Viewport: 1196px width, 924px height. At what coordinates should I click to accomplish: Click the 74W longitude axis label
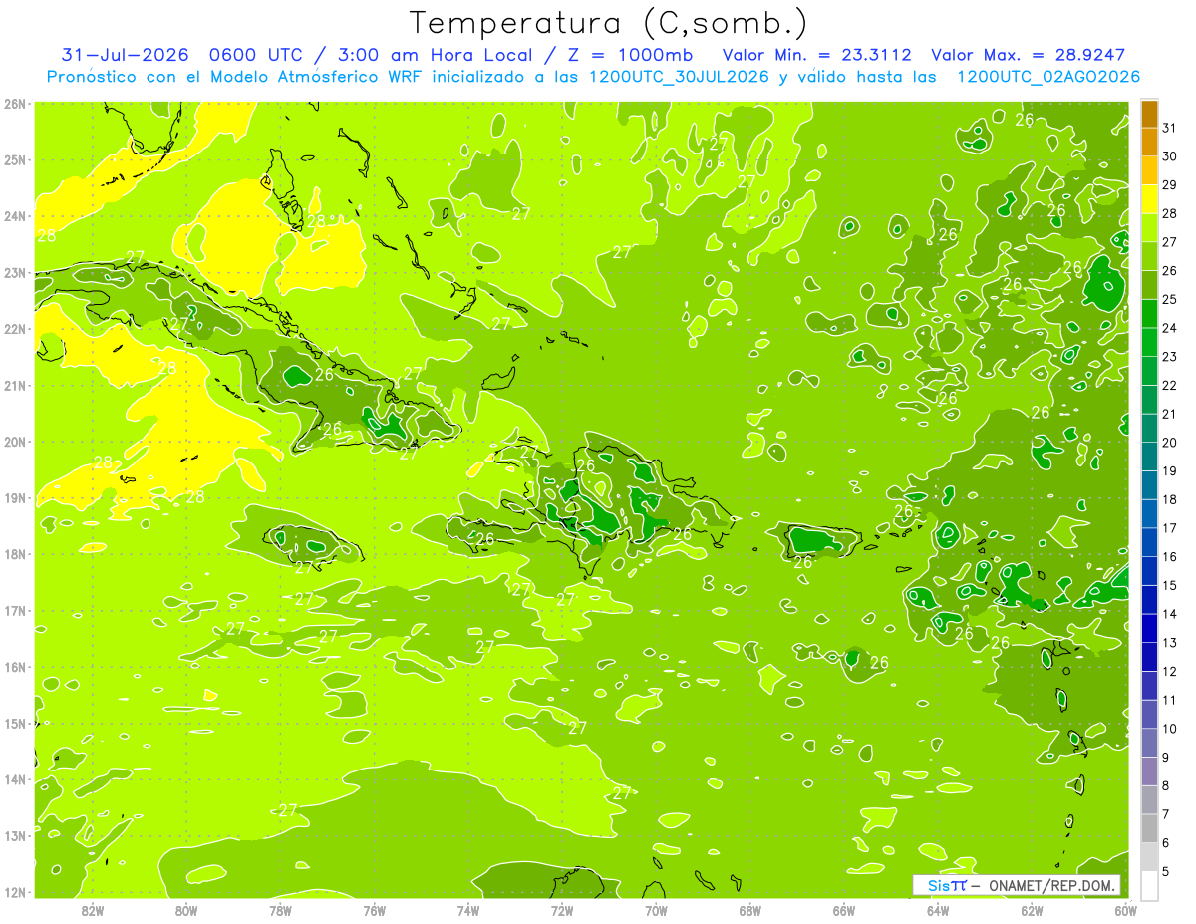(468, 910)
